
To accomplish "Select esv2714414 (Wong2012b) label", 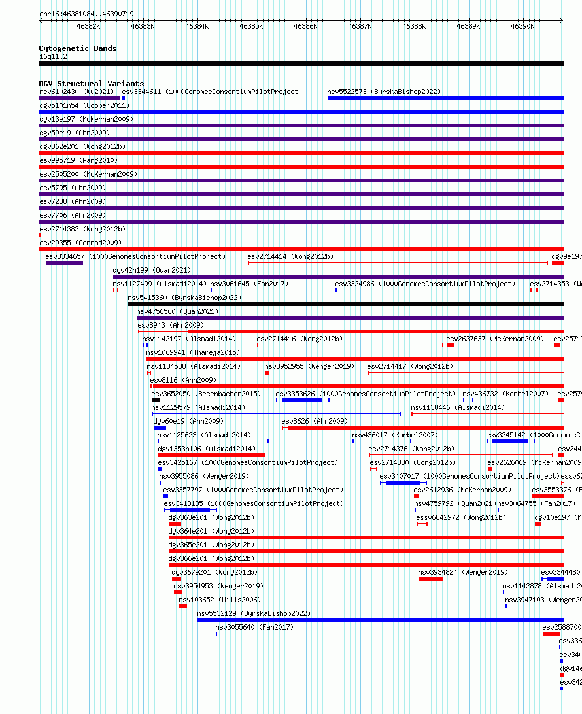I will point(290,256).
